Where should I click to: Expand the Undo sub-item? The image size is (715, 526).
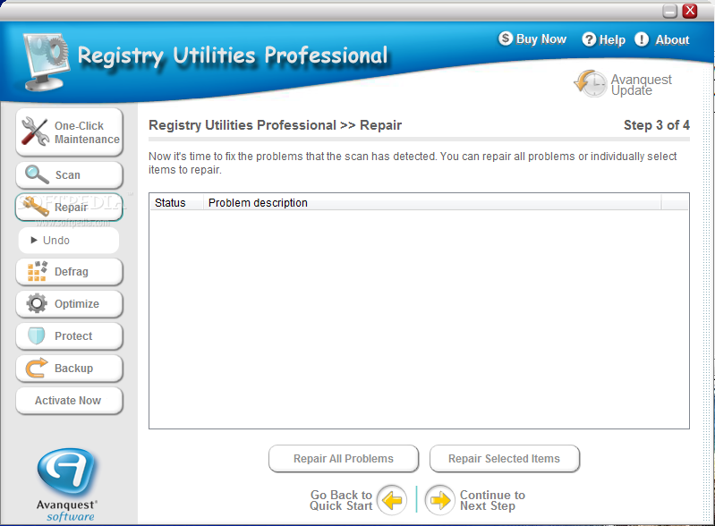point(68,241)
